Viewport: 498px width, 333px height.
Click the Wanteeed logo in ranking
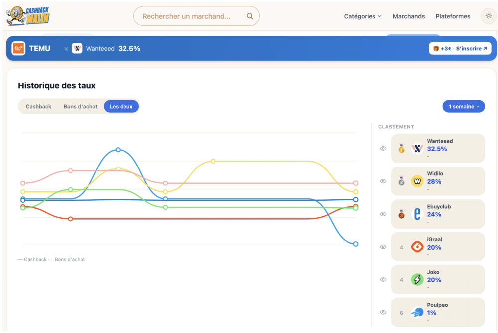coord(417,148)
